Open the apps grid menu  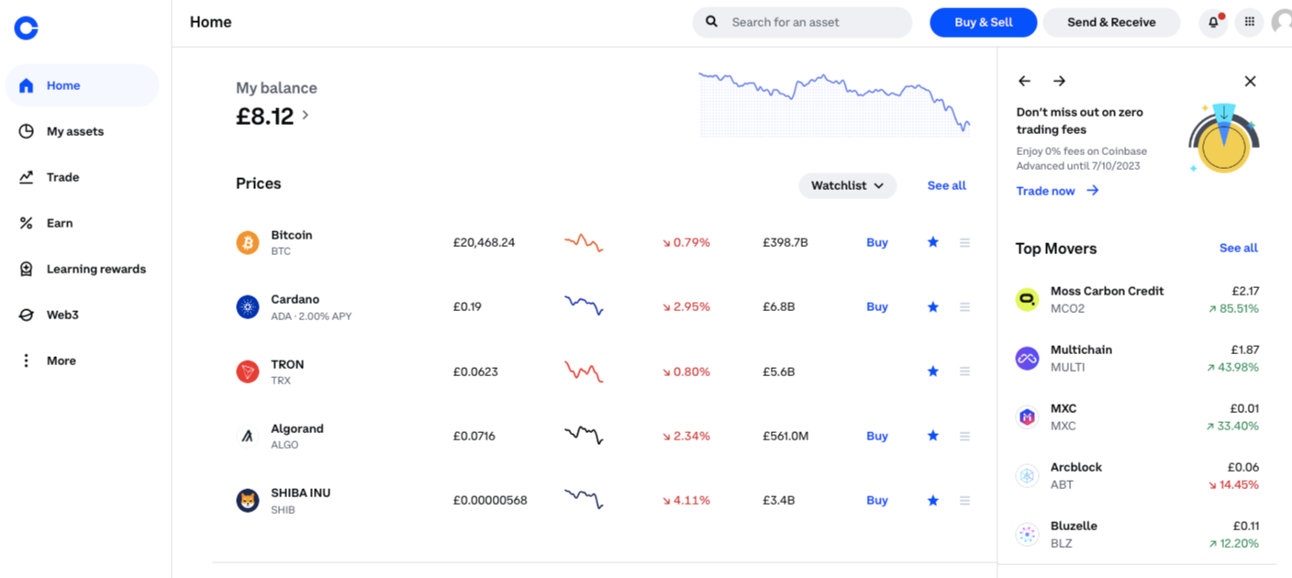1249,22
